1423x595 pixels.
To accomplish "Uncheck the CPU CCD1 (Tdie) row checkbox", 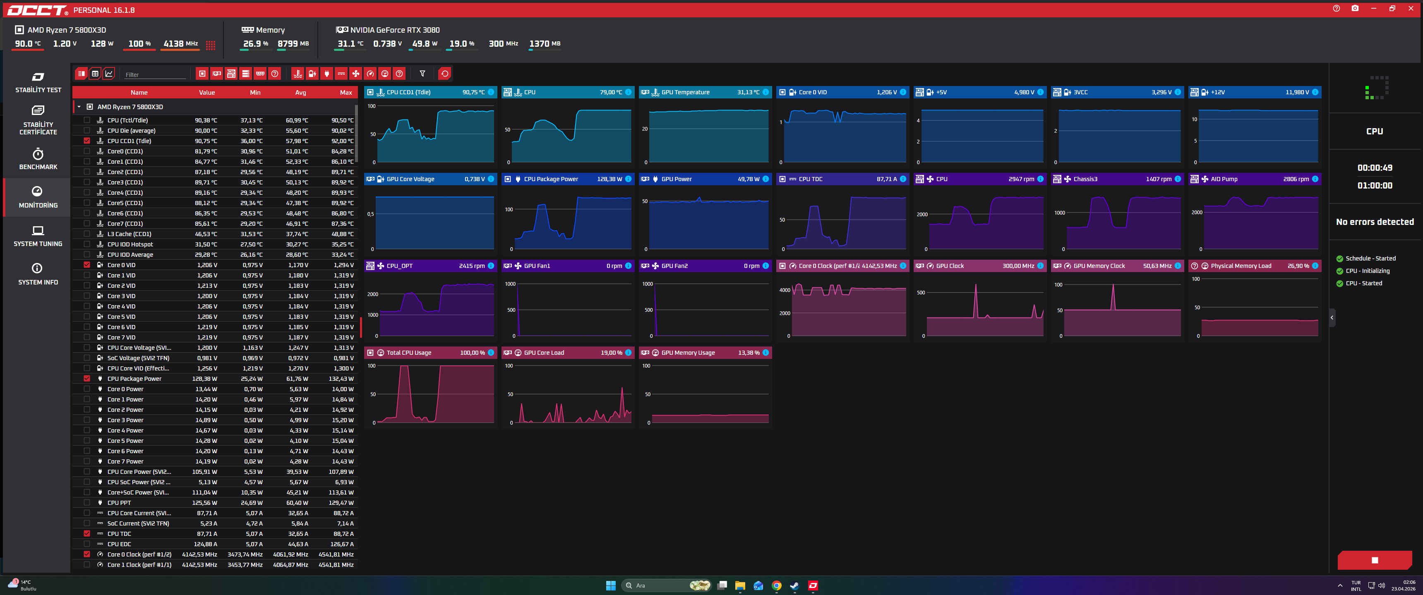I will point(87,141).
